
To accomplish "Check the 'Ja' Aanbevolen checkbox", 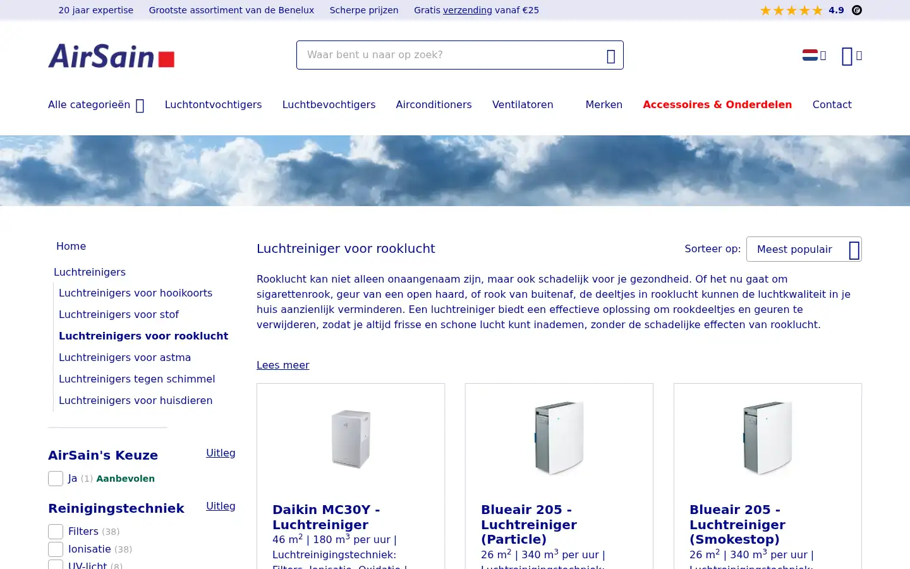I will (56, 479).
